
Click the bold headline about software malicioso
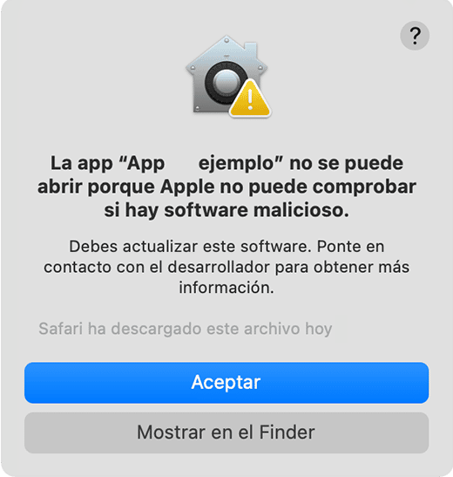(226, 187)
